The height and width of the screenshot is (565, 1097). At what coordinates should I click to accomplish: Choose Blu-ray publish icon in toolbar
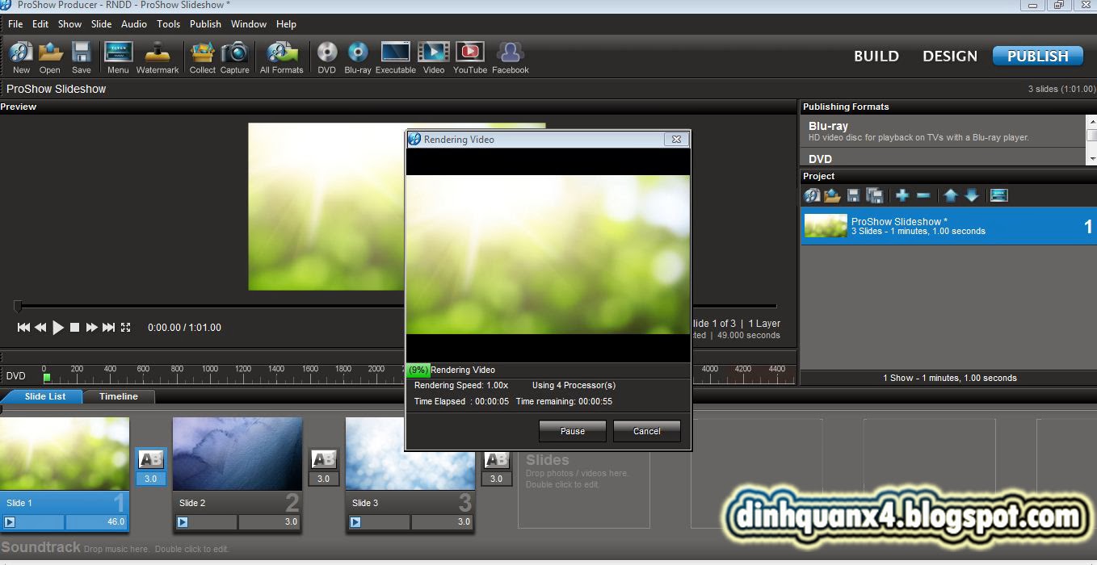(358, 56)
